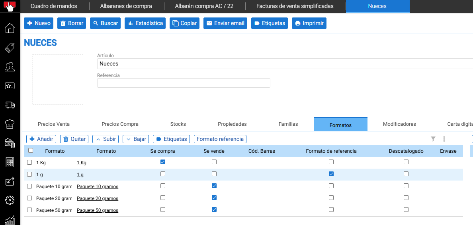Uncheck Se vende for Paquete 20 gramos
473x225 pixels.
214,198
